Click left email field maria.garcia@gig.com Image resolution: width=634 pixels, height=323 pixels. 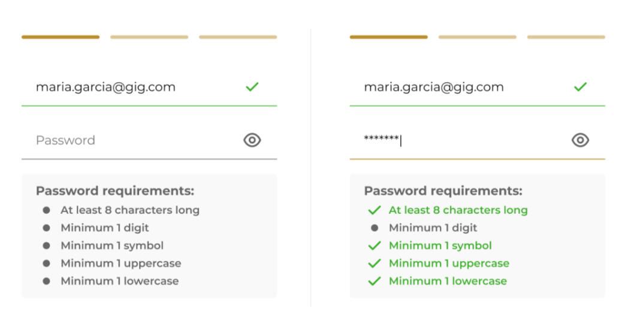(x=105, y=87)
